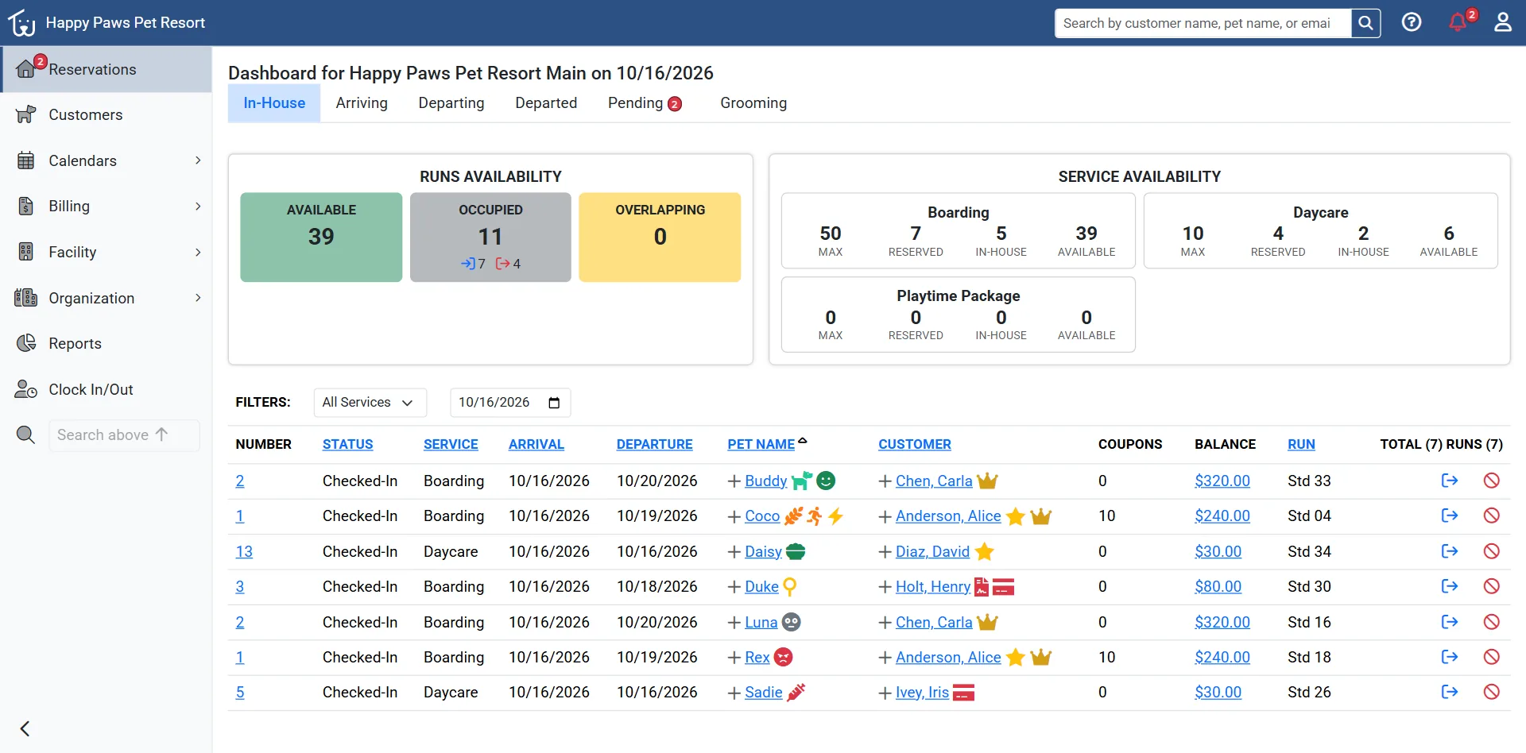
Task: Open the user account profile icon
Action: pyautogui.click(x=1502, y=22)
